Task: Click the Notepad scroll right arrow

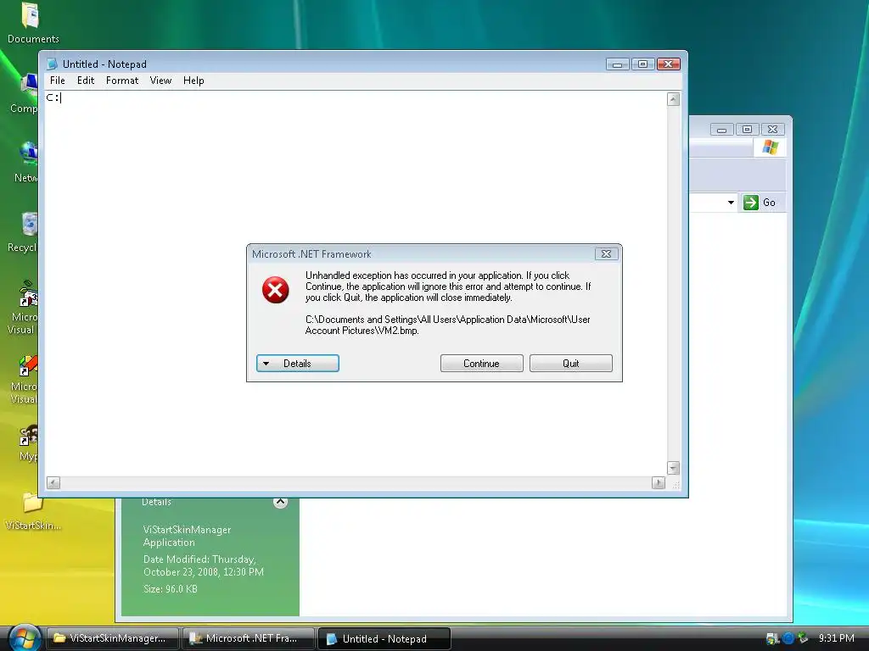Action: click(x=659, y=482)
